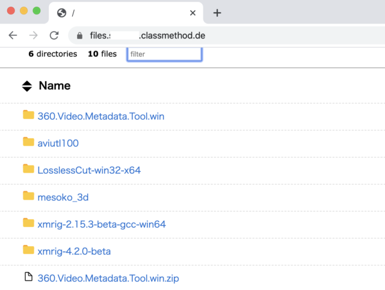Click folder icon beside xmrig-4.2.0-beta
Image resolution: width=385 pixels, height=290 pixels.
pyautogui.click(x=28, y=250)
